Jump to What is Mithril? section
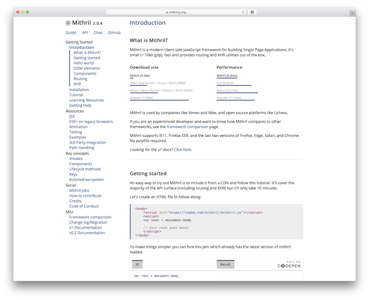This screenshot has height=300, width=369. [x=87, y=52]
